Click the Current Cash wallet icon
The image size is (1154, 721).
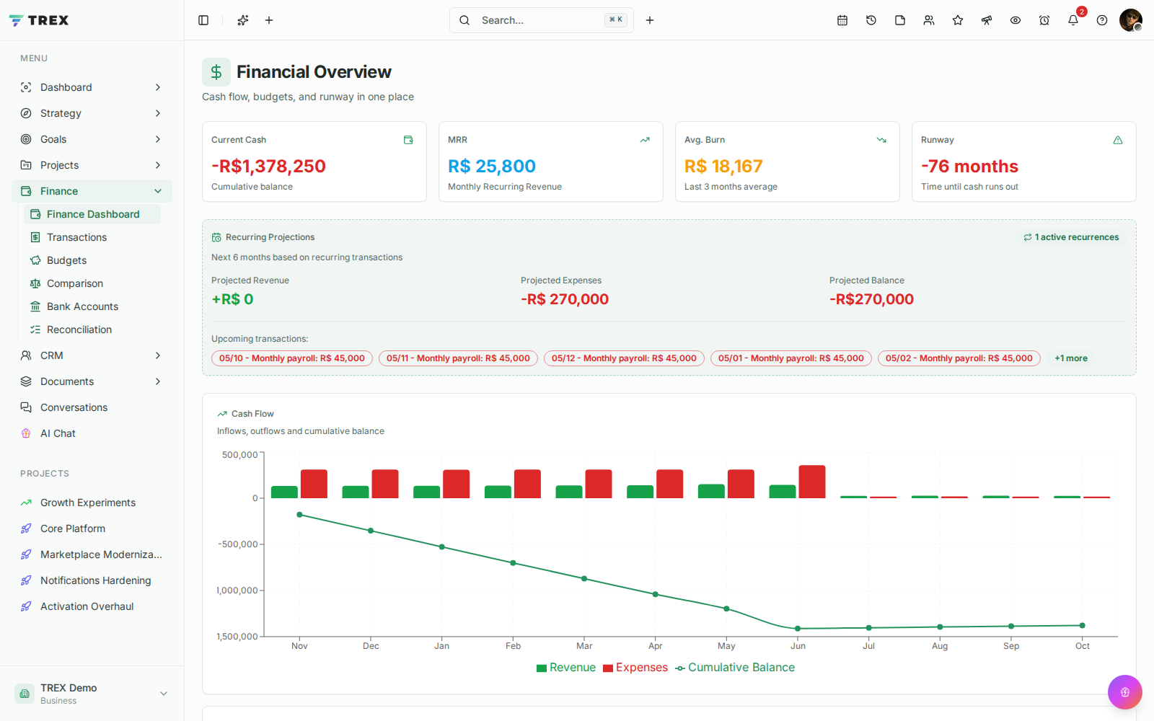408,140
